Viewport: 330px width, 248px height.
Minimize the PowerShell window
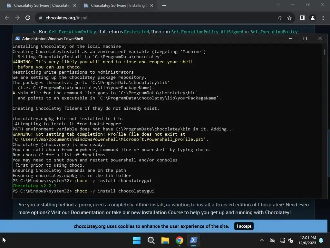point(291,38)
